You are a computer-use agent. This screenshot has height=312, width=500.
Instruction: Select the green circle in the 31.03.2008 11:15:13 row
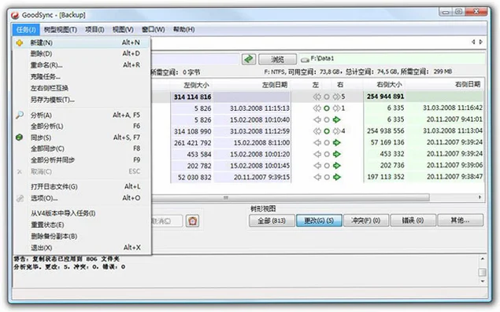click(327, 108)
